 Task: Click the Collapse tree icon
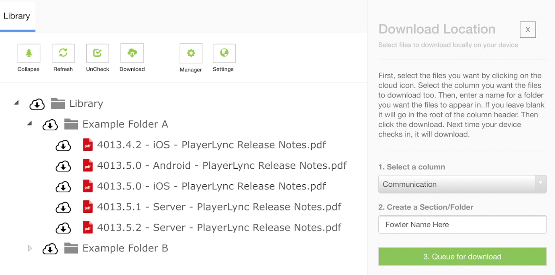click(29, 53)
